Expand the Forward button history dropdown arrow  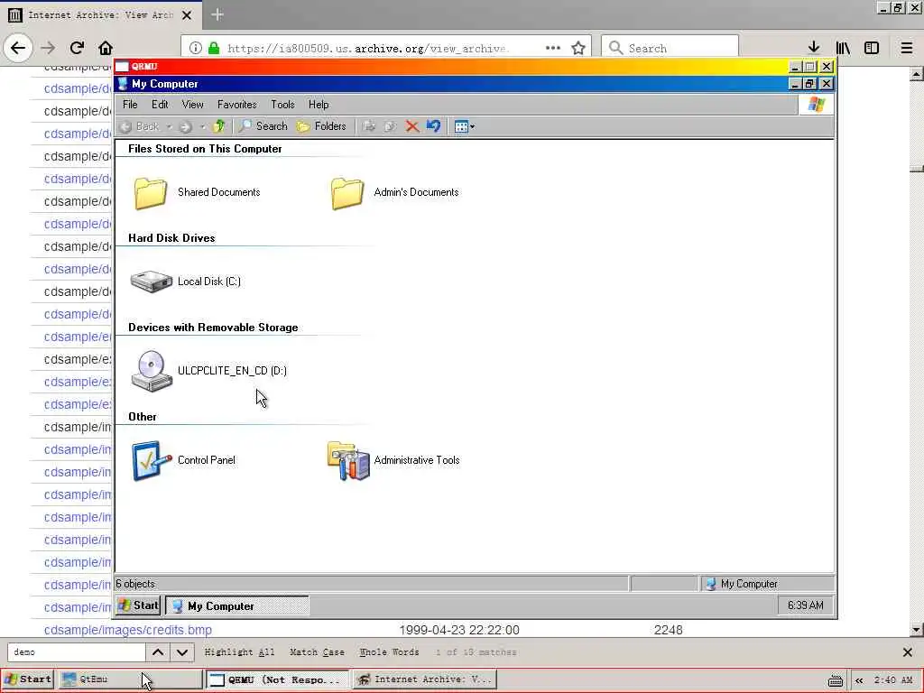tap(203, 126)
